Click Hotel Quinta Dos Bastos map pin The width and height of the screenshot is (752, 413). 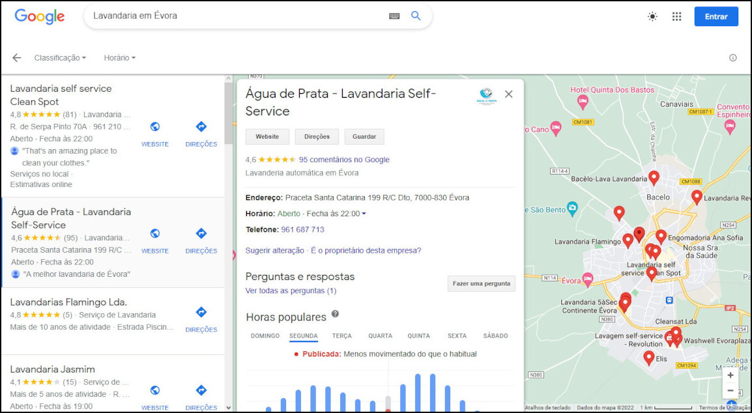point(583,102)
